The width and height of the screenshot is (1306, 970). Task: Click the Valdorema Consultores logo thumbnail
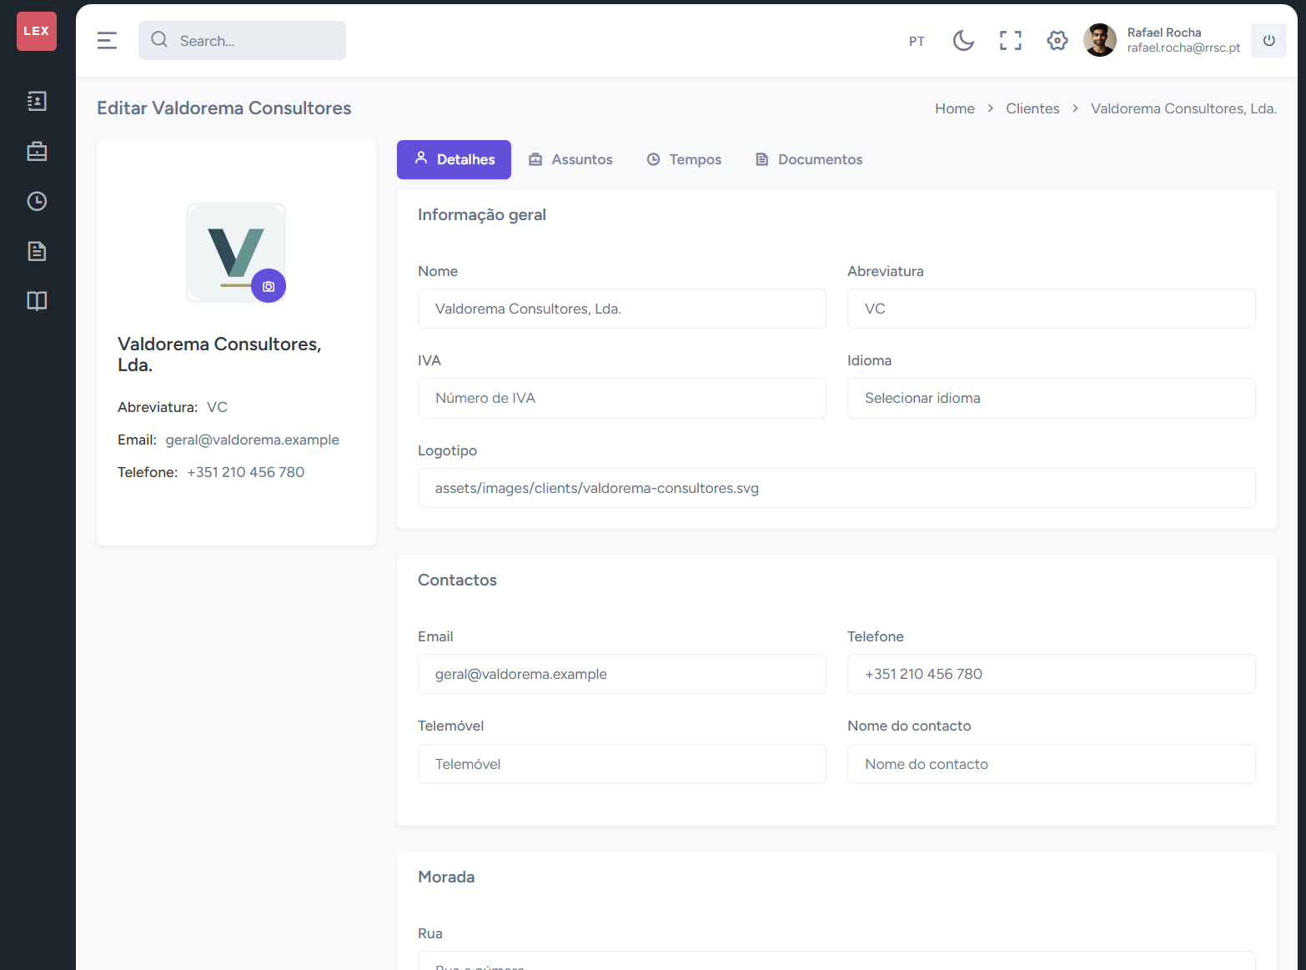coord(236,253)
